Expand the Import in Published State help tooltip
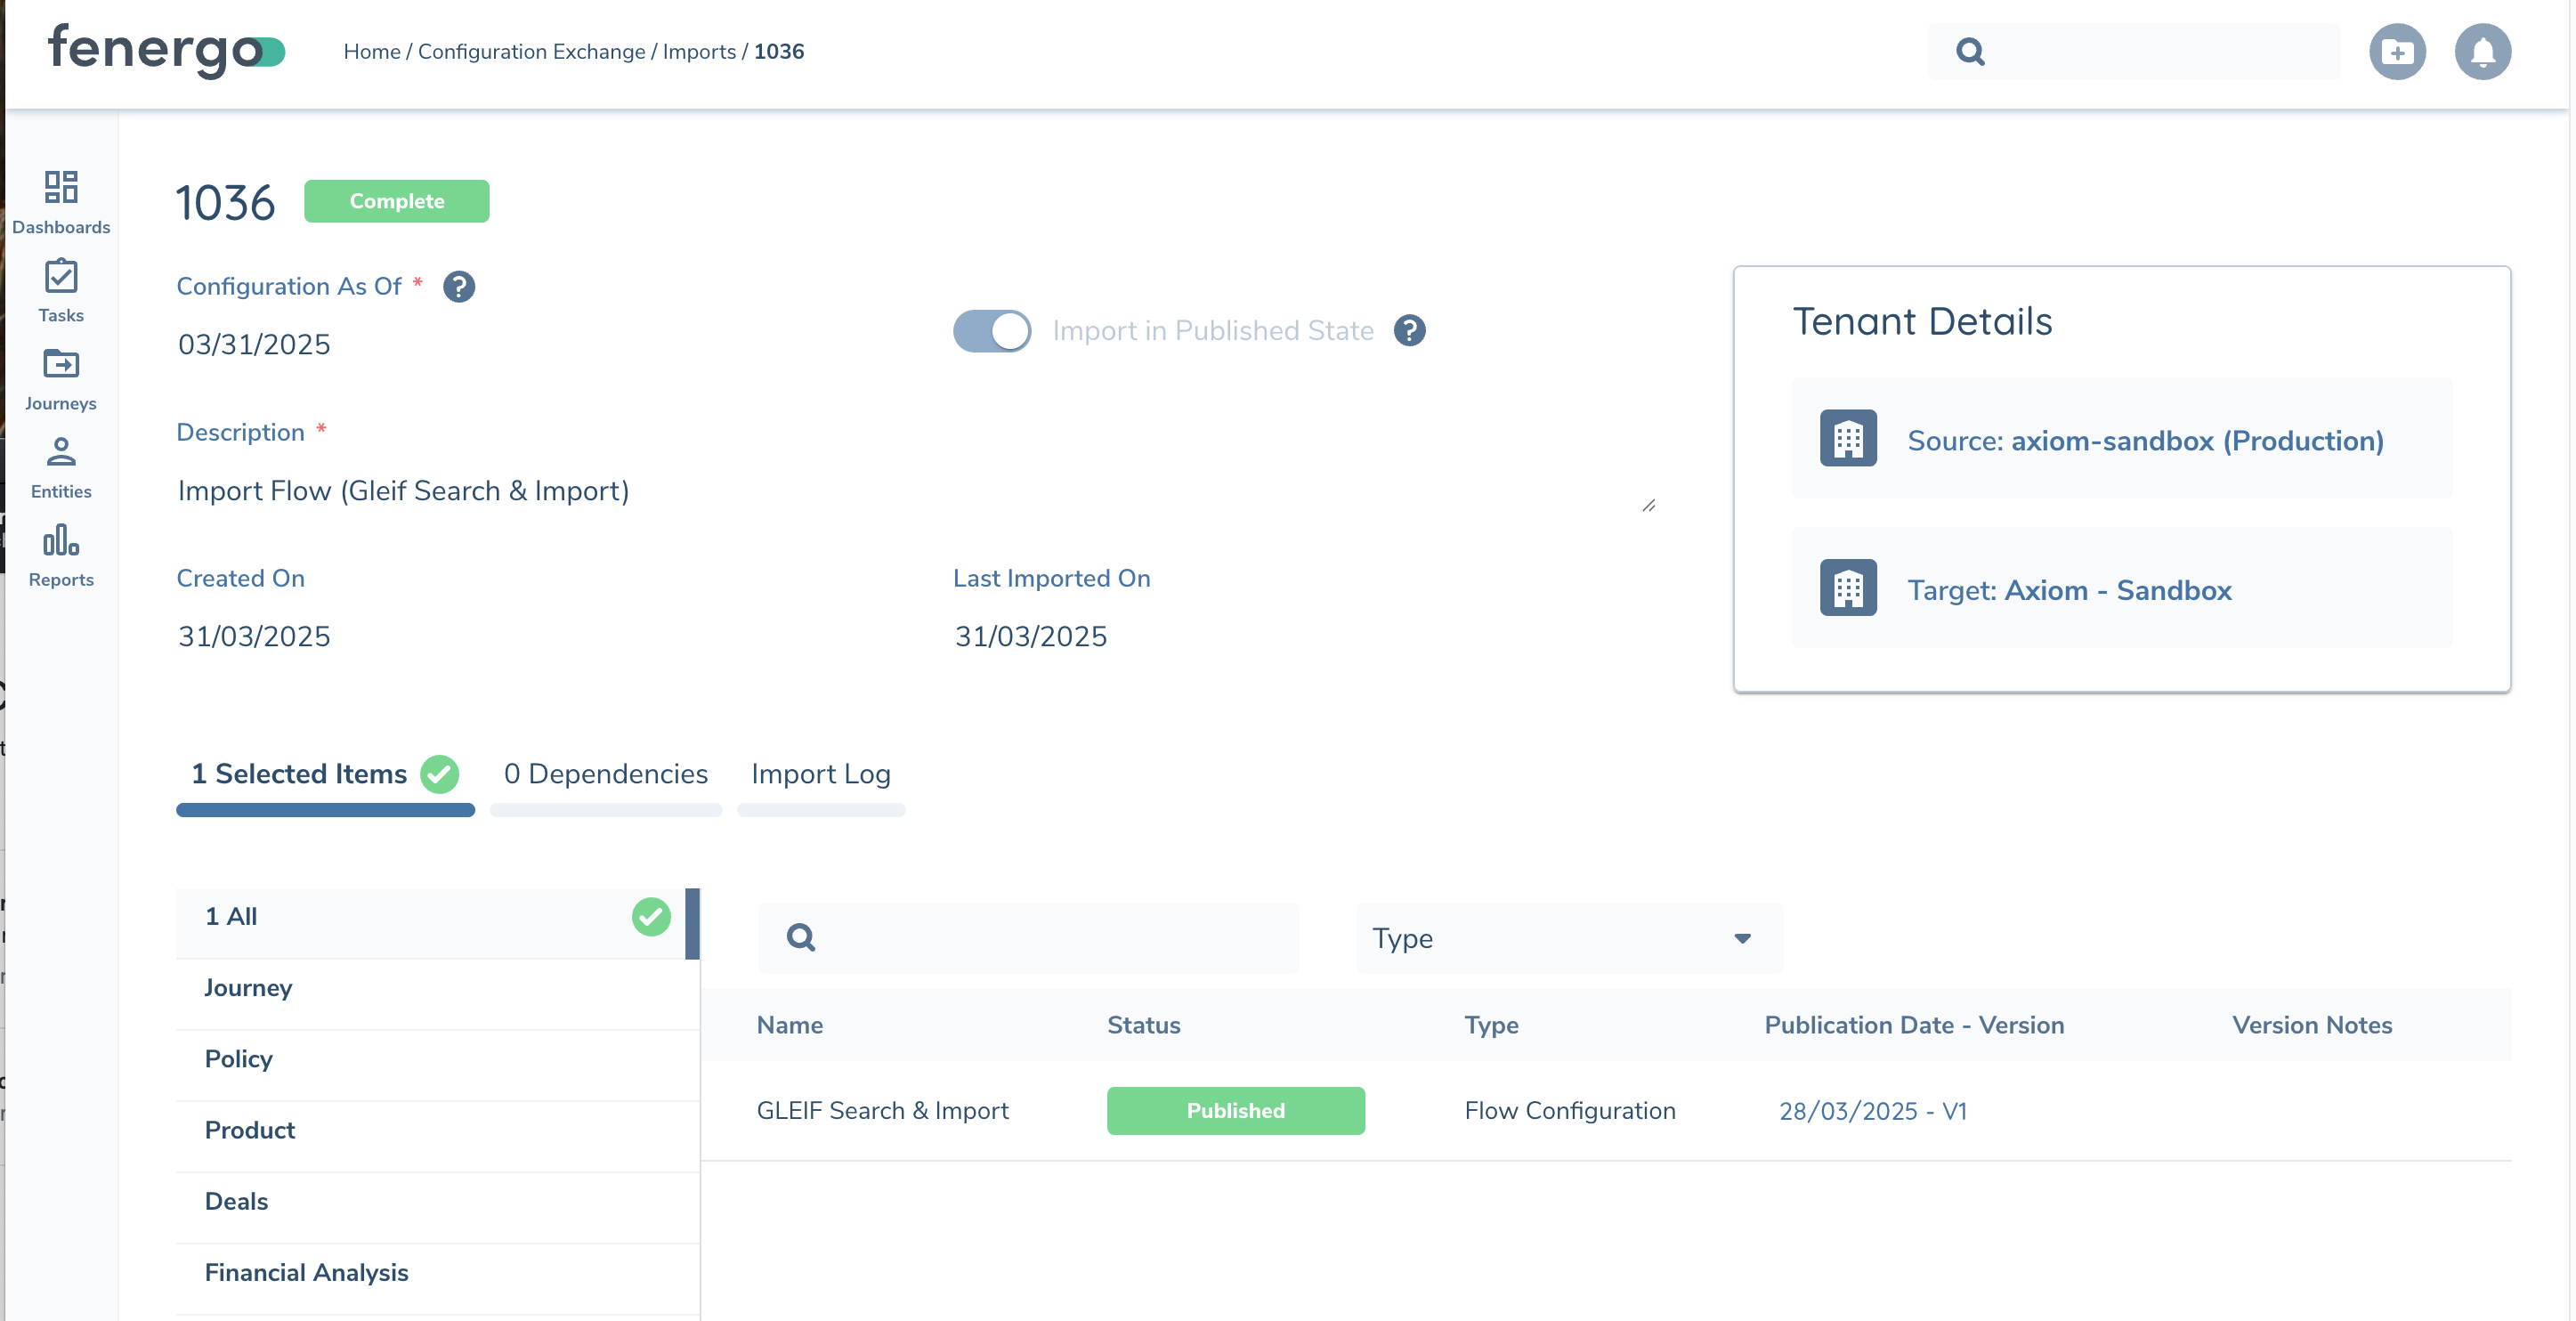This screenshot has width=2576, height=1321. (x=1409, y=330)
